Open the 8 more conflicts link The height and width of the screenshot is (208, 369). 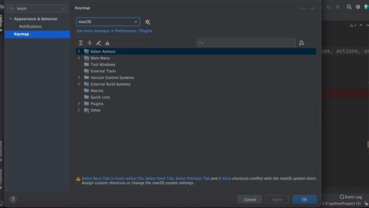[225, 179]
